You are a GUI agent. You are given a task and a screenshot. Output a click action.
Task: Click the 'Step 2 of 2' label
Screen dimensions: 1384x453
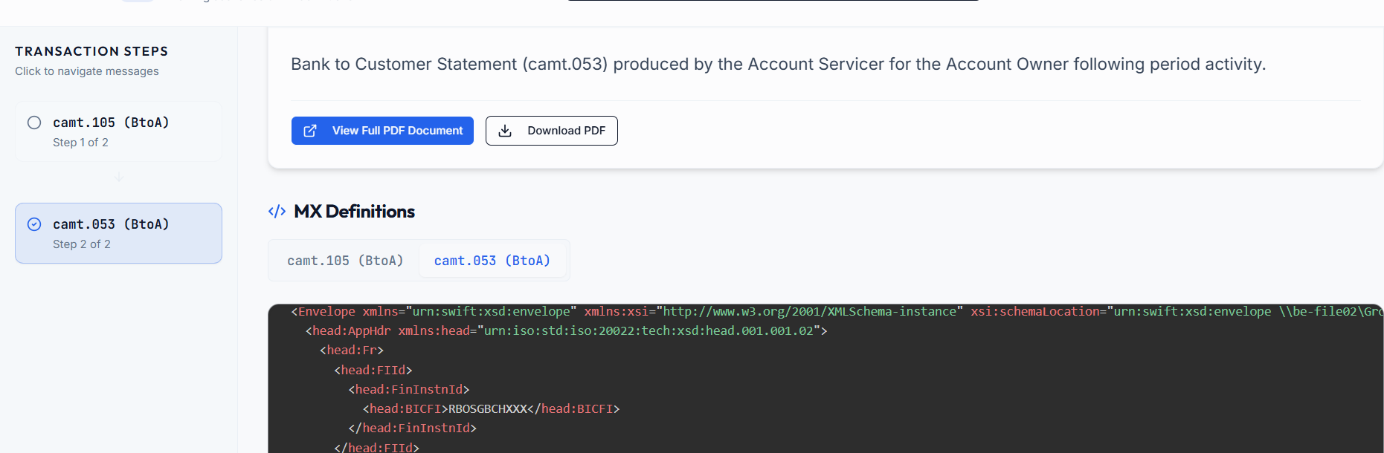click(82, 244)
